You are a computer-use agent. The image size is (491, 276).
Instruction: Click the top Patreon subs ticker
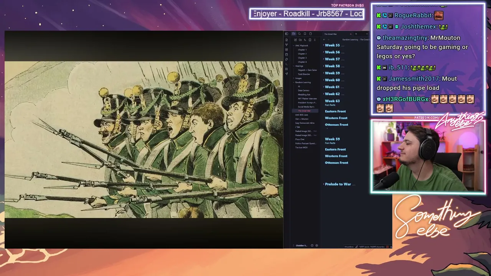306,14
